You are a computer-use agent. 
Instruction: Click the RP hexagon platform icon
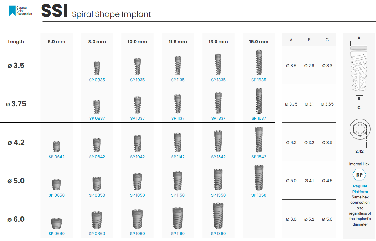359,175
